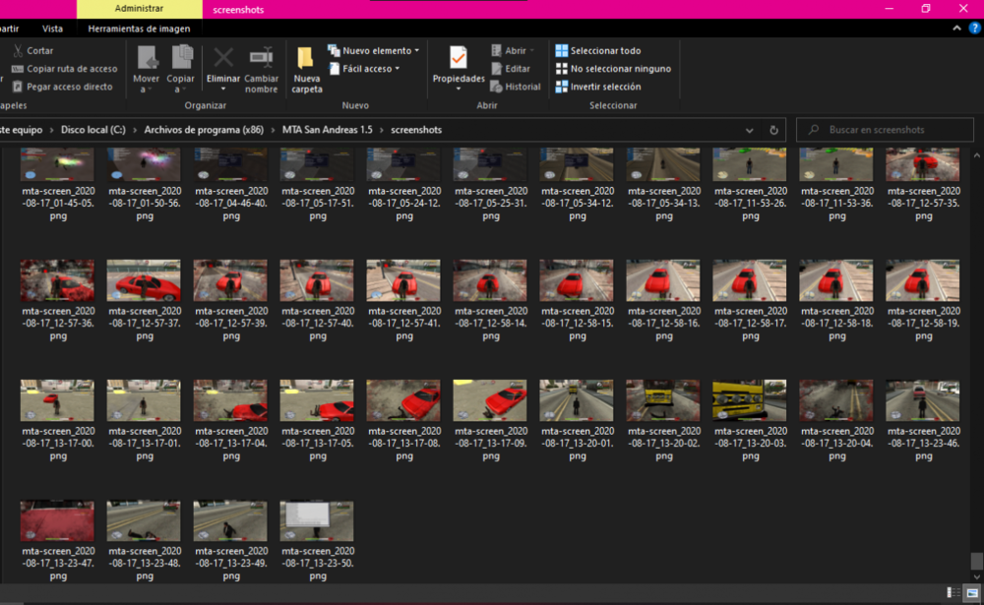Create a folder with Nueva carpeta icon

click(306, 59)
